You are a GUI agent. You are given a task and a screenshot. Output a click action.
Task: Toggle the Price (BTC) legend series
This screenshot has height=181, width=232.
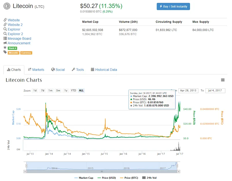[x=129, y=178]
